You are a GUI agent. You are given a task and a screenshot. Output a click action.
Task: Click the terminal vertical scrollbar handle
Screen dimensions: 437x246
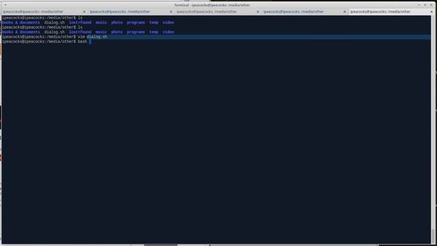[433, 236]
